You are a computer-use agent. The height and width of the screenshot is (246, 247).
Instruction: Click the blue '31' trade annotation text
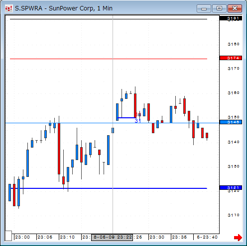[138, 121]
